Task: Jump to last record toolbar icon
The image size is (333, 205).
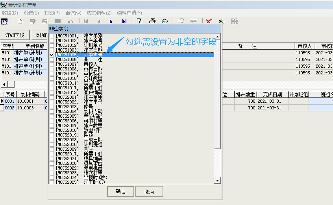Action: pyautogui.click(x=124, y=21)
